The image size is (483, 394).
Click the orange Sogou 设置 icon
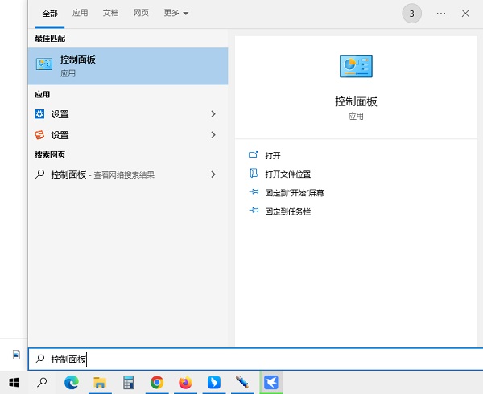pos(40,135)
